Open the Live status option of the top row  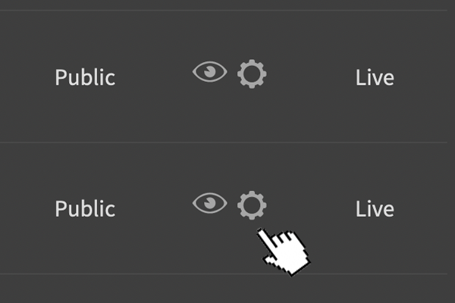click(x=375, y=77)
